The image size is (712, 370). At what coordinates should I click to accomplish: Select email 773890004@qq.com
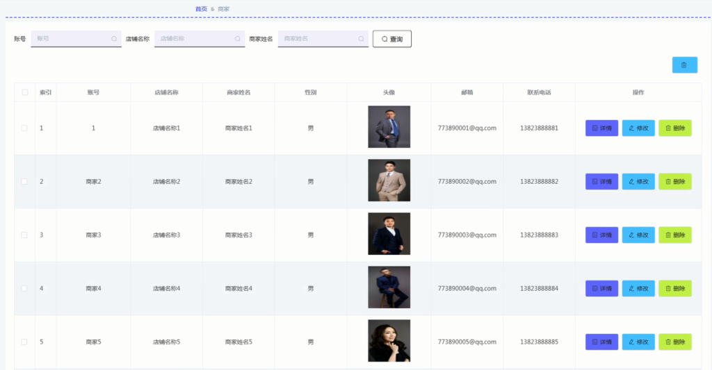[x=467, y=289]
